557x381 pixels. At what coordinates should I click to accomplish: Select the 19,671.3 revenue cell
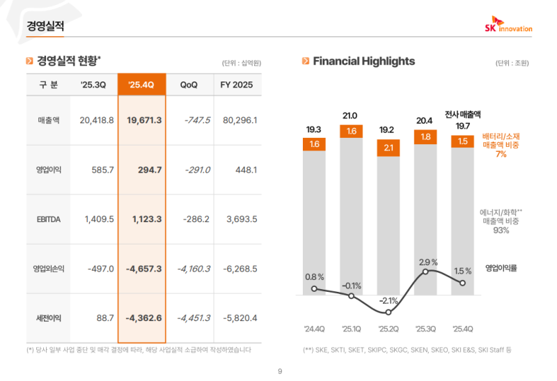pyautogui.click(x=144, y=120)
